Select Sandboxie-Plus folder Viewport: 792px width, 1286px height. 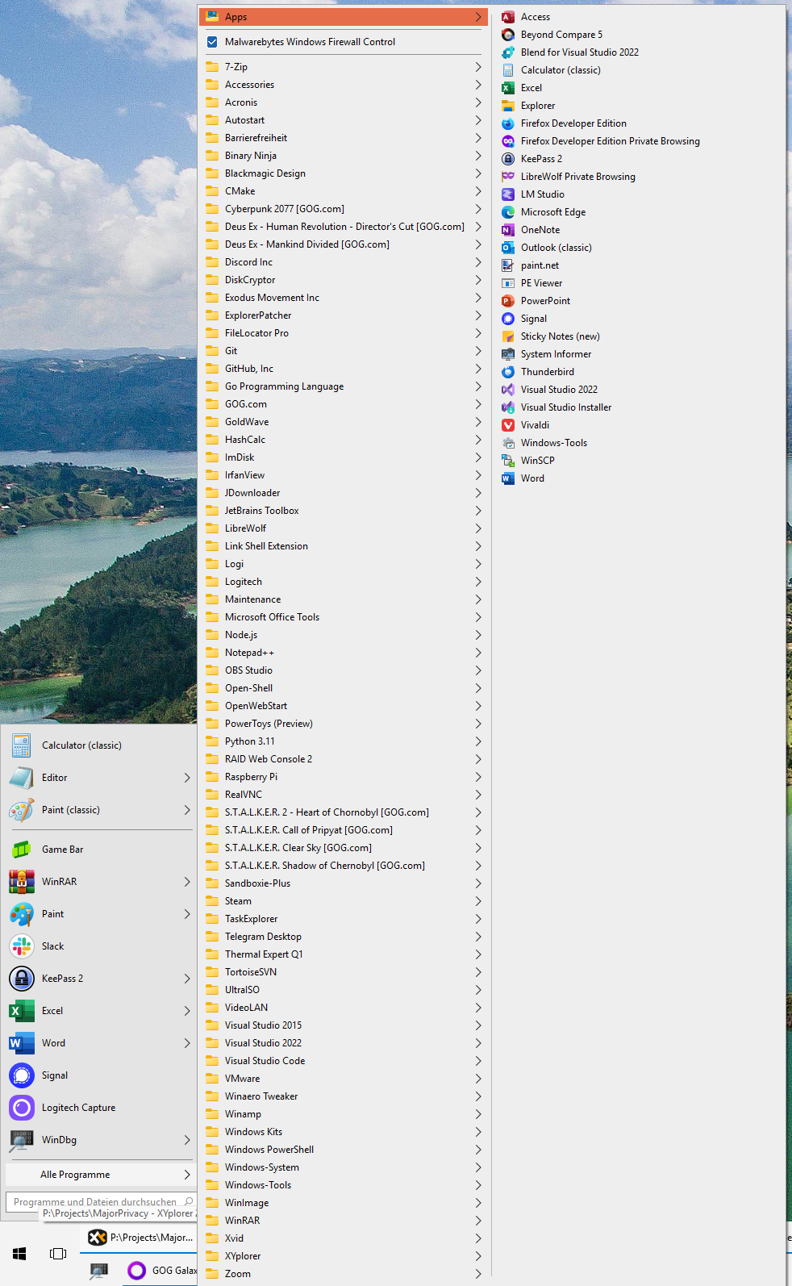[343, 883]
